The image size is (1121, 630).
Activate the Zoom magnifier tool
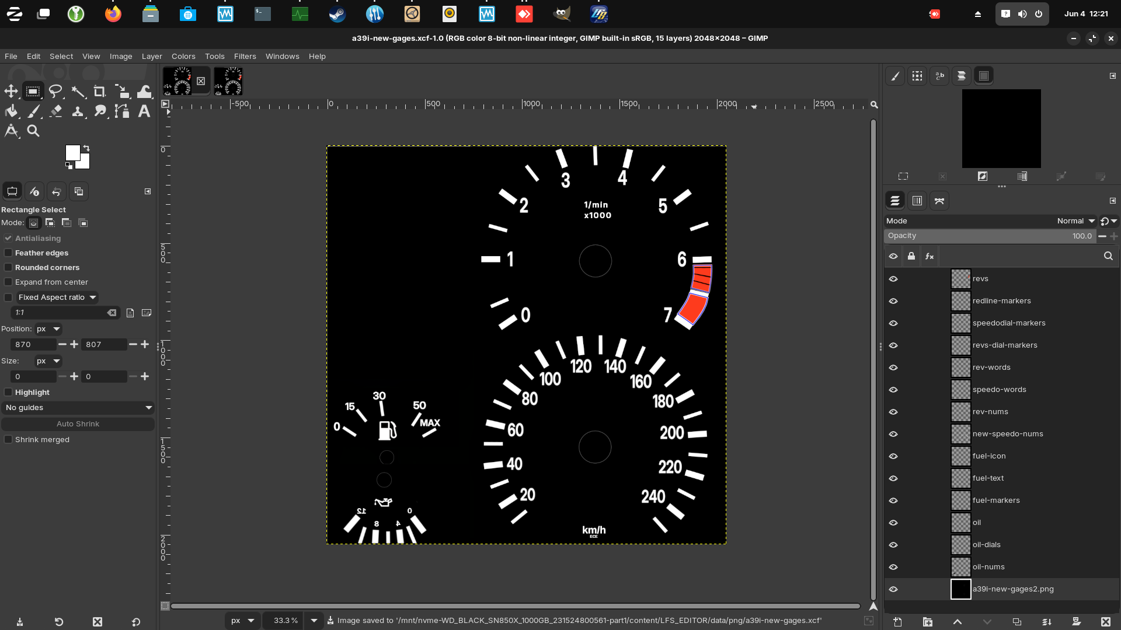point(33,131)
